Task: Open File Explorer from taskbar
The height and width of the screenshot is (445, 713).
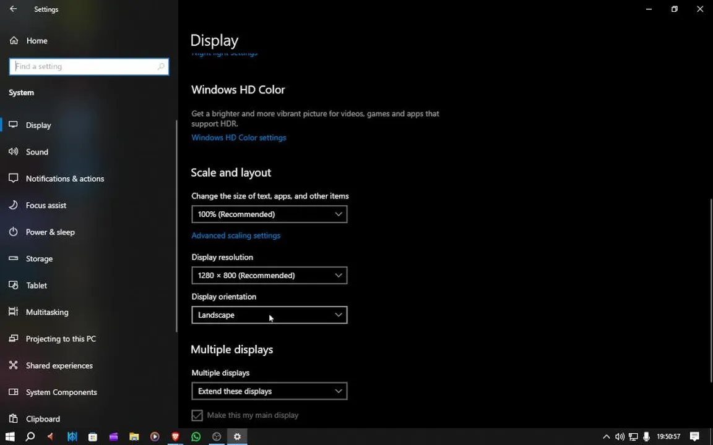Action: (134, 436)
